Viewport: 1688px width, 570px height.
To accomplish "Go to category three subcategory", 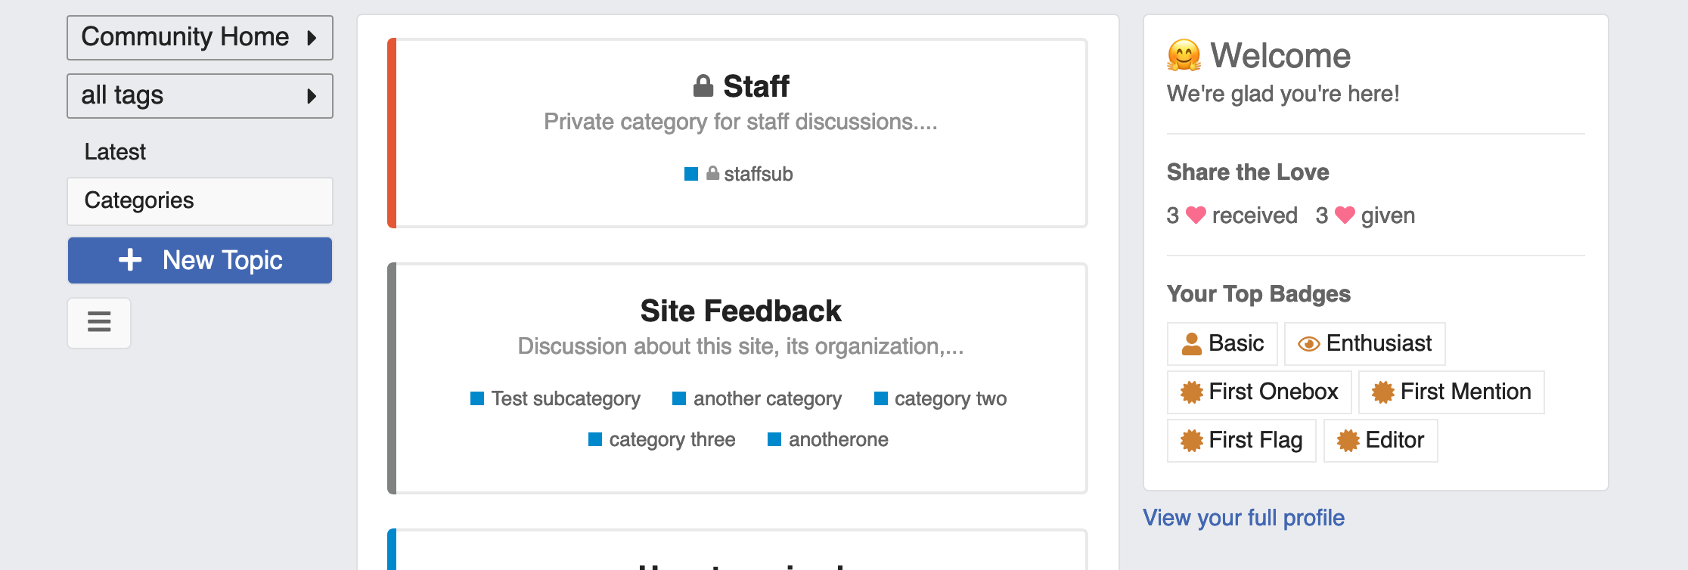I will pyautogui.click(x=672, y=440).
